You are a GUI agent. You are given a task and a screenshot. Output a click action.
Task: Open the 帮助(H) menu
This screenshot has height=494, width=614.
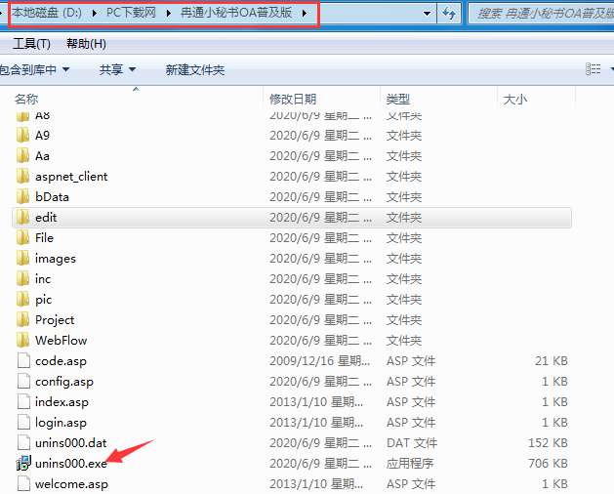point(86,44)
